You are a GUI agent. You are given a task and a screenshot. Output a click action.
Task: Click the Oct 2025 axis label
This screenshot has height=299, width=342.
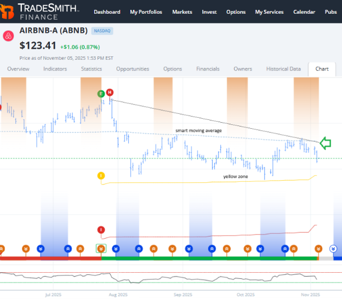click(246, 295)
